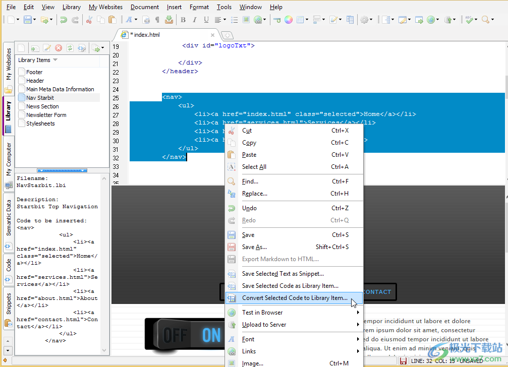Screen dimensions: 508x367
Task: Open the color wheel picker
Action: pos(289,20)
